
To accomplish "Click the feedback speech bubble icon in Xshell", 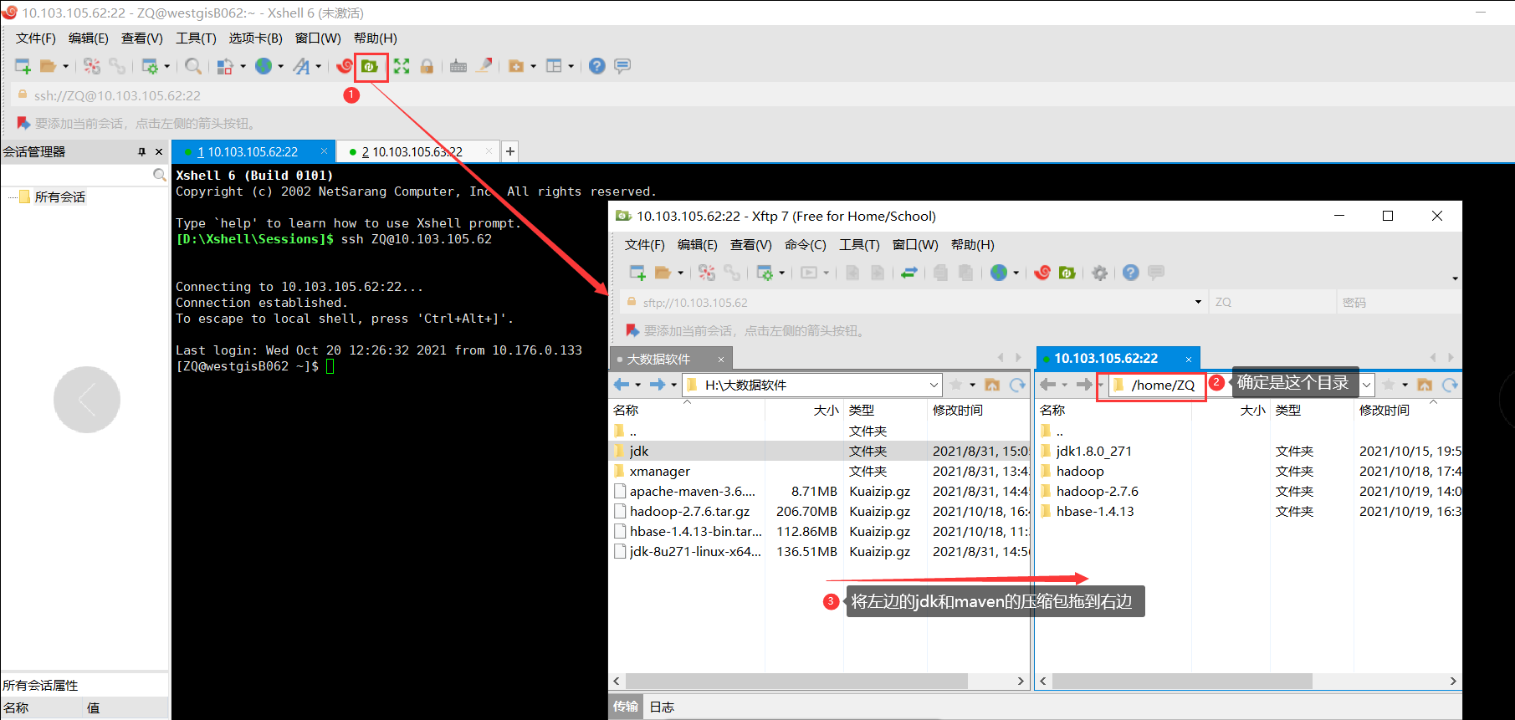I will click(x=622, y=66).
